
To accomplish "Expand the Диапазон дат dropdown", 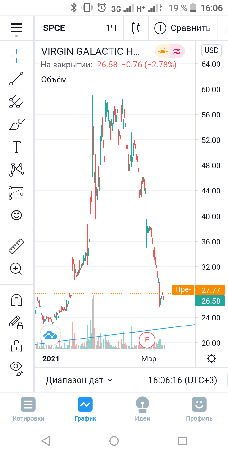I will point(79,380).
